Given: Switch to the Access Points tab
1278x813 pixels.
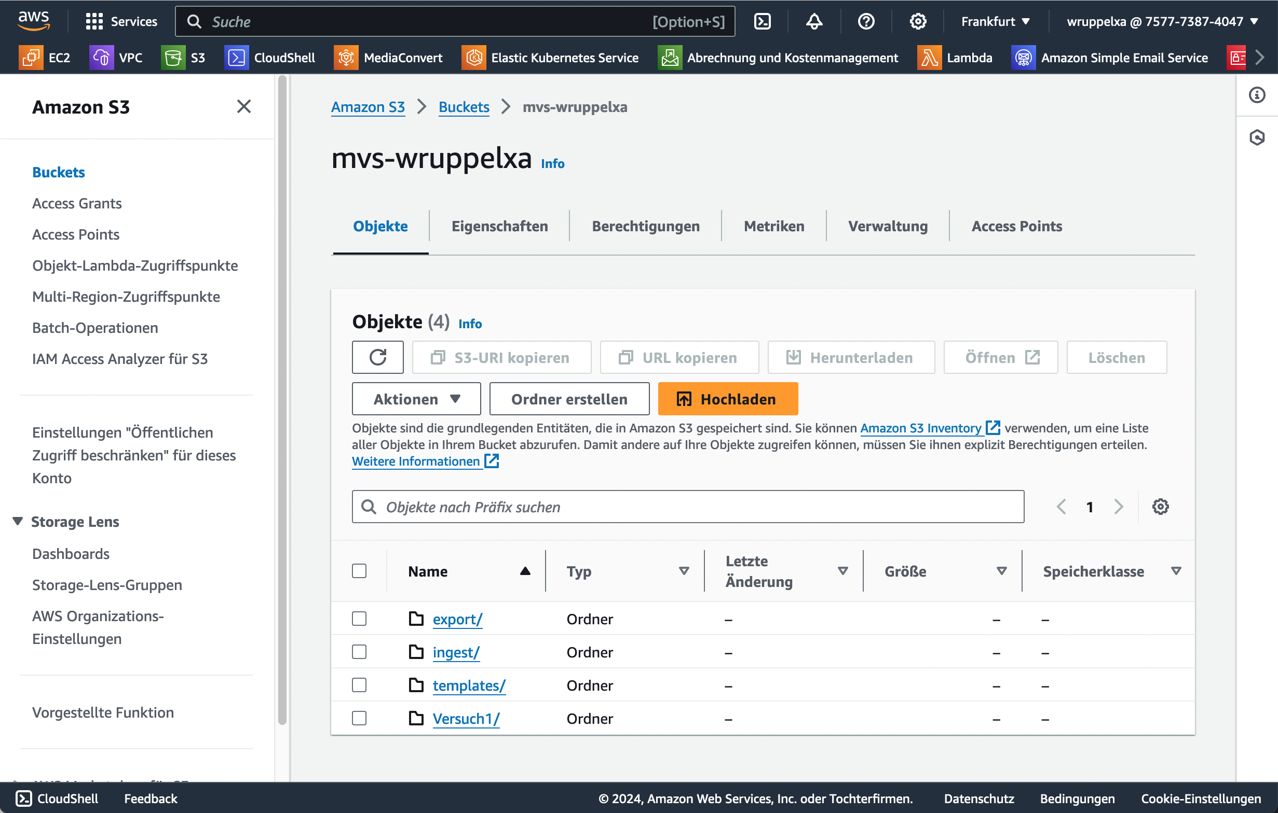Looking at the screenshot, I should (x=1016, y=226).
